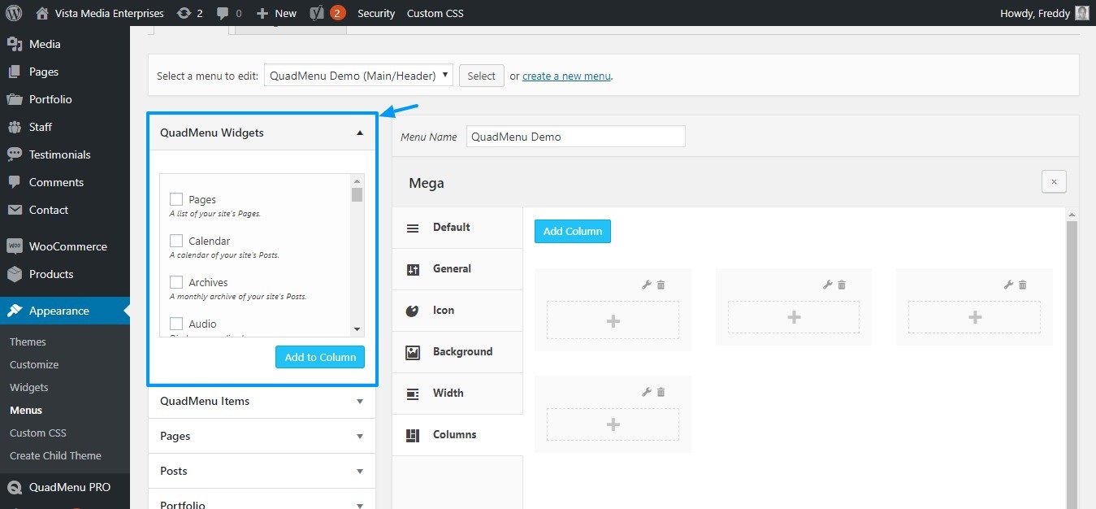1096x509 pixels.
Task: Select the Width tab
Action: [457, 394]
